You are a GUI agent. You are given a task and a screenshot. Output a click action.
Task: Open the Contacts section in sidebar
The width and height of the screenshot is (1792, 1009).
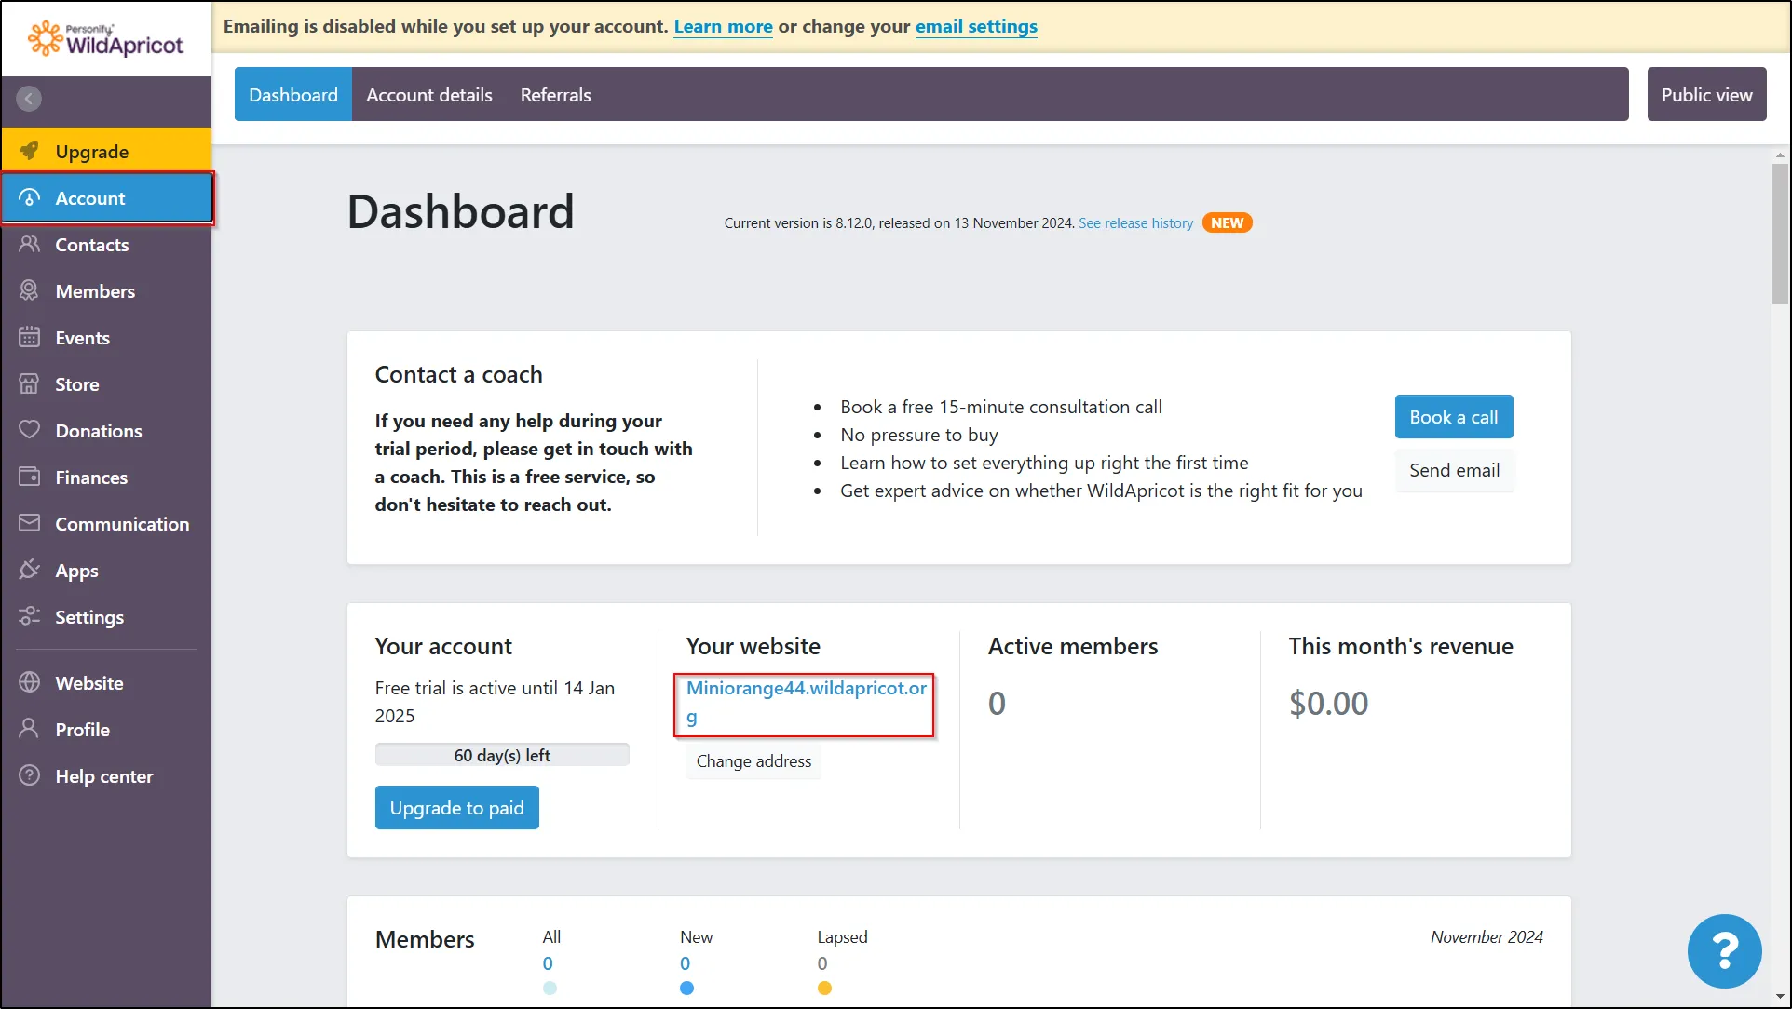(x=91, y=244)
